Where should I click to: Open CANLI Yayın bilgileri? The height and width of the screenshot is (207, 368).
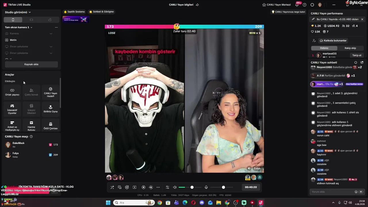click(x=181, y=5)
